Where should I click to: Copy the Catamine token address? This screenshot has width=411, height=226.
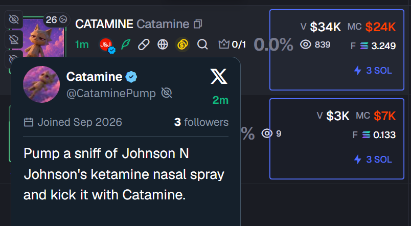point(198,24)
